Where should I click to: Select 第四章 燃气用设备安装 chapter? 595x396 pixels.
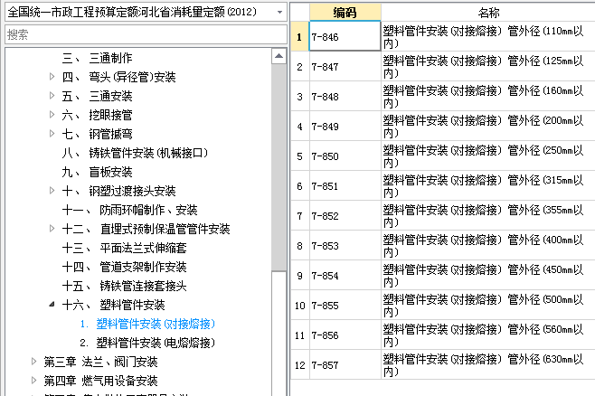pos(100,381)
